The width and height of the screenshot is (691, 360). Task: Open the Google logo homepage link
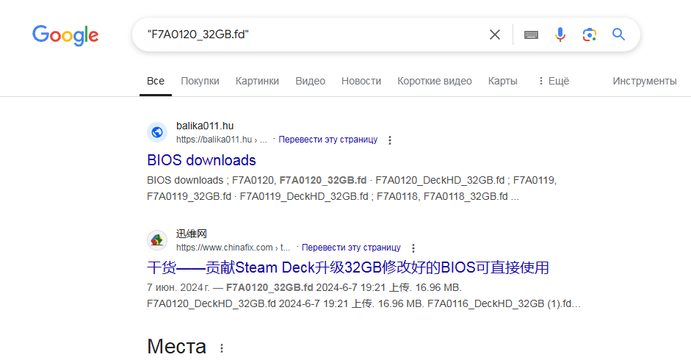[65, 35]
